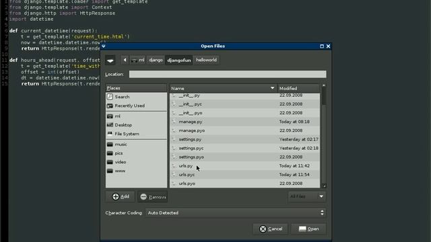
Task: Click the settings.py file icon
Action: pos(174,139)
